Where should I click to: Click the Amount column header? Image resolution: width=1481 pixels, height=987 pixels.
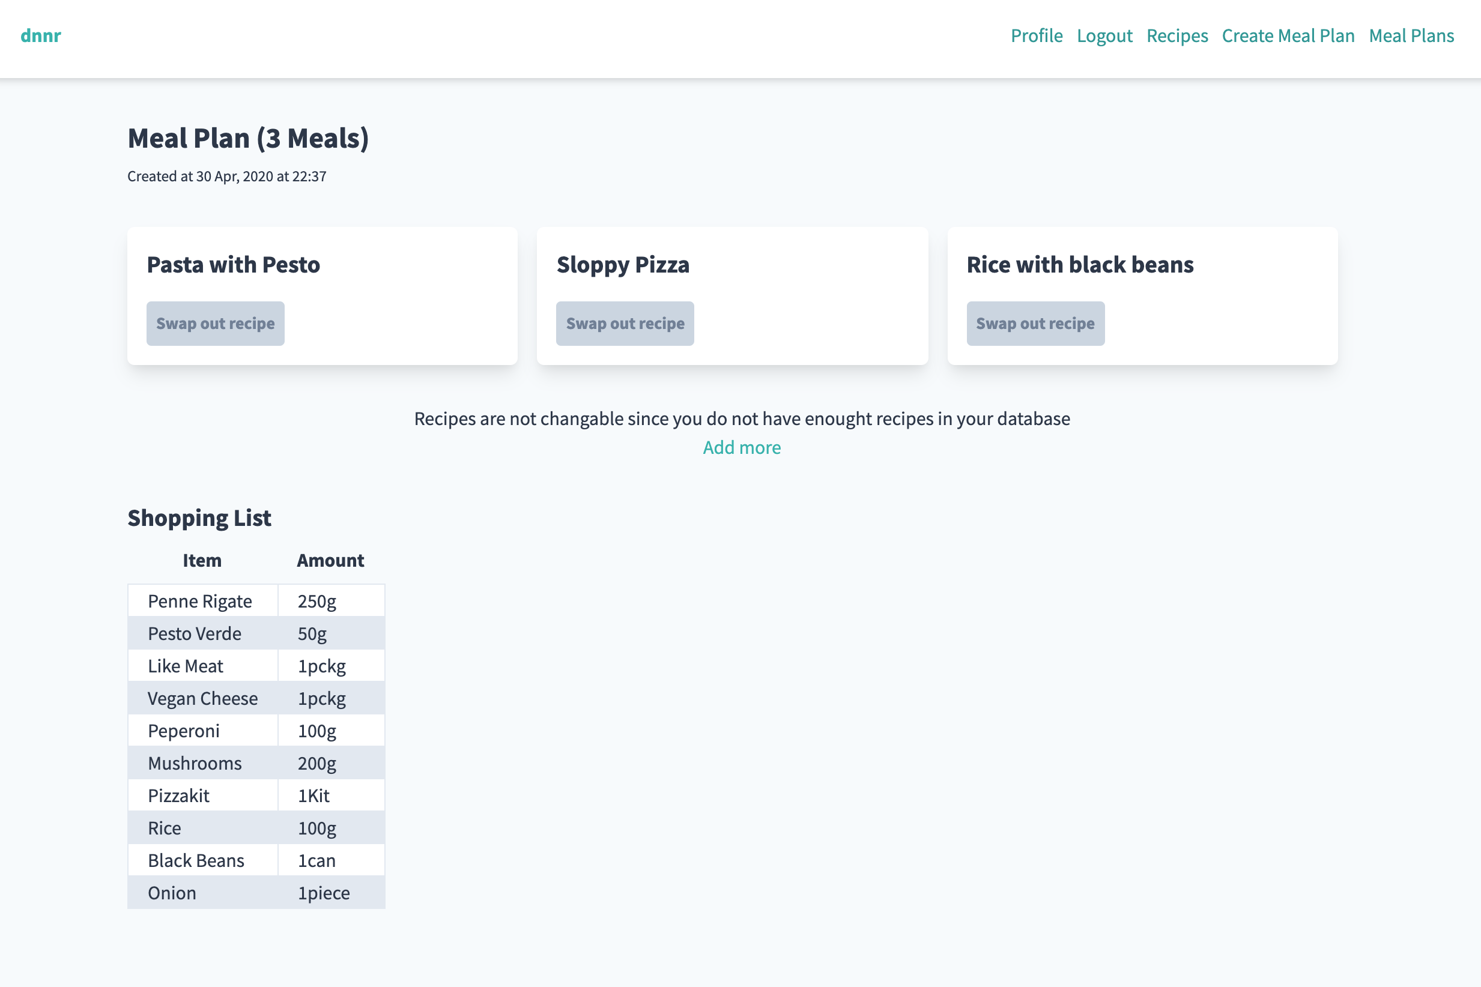click(330, 560)
